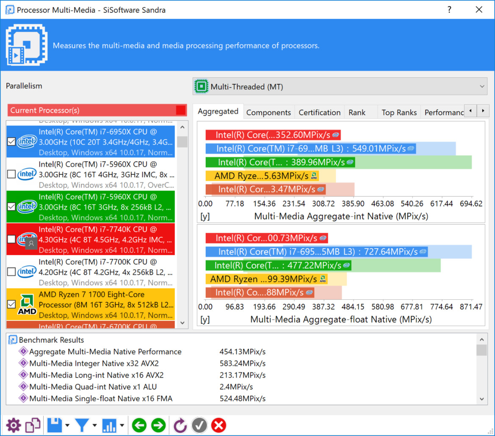Click the Current Processor(s) red bar
The height and width of the screenshot is (436, 495).
click(97, 110)
